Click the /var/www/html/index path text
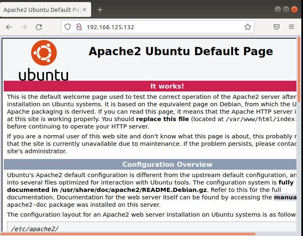Viewport: 303px width, 236px height. 261,119
